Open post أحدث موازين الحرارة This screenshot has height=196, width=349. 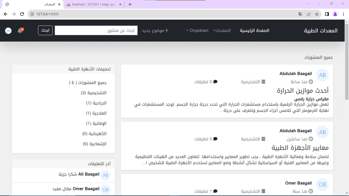pos(303,91)
